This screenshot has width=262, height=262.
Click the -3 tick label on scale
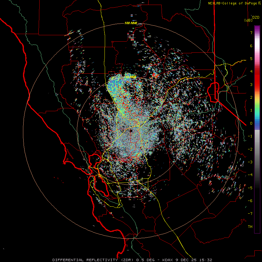250,162
